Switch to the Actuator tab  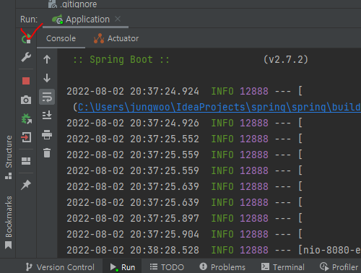click(x=116, y=38)
